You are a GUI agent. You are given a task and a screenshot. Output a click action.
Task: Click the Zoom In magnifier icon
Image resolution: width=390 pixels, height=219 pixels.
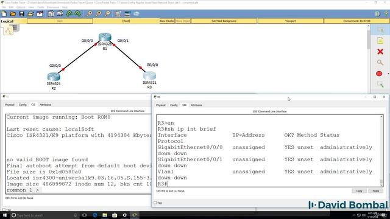pyautogui.click(x=90, y=13)
